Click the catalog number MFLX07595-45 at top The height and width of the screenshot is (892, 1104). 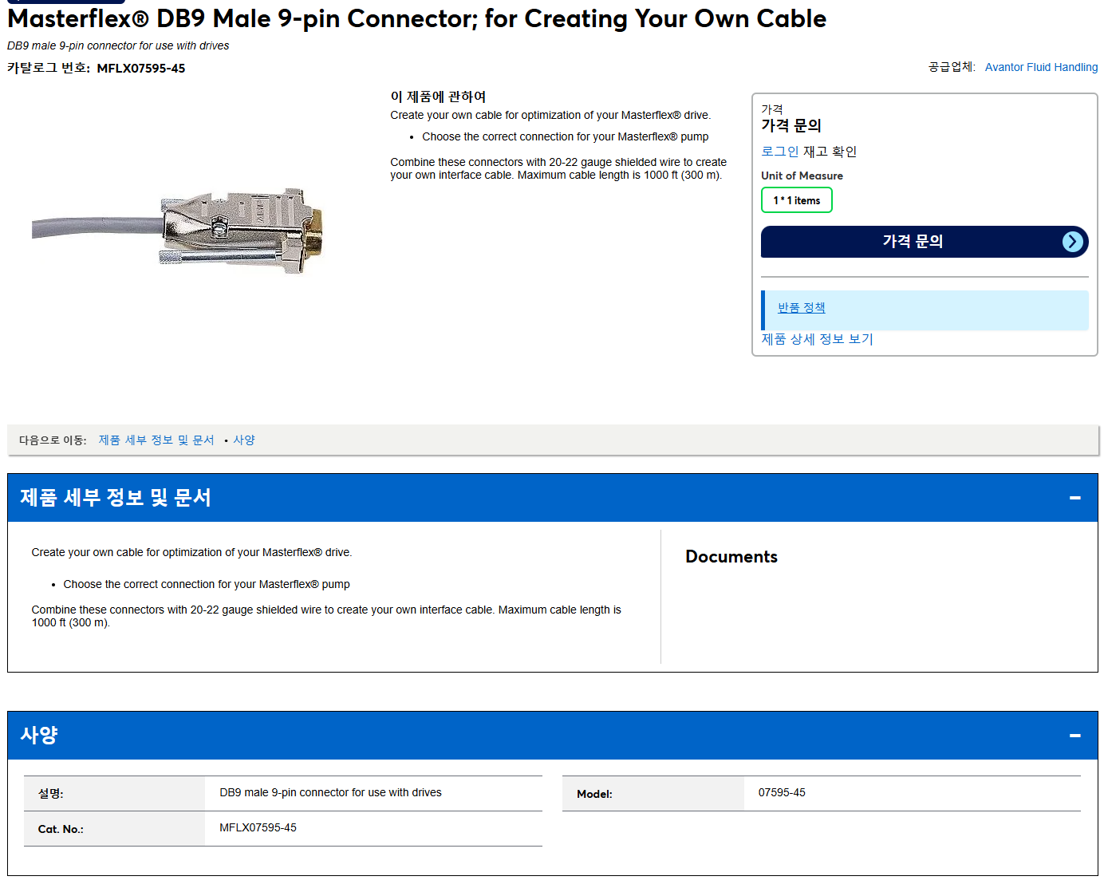point(141,69)
